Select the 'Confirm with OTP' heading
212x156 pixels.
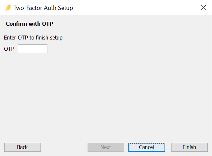coord(30,24)
